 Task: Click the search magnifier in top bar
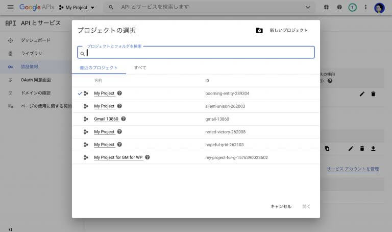[x=111, y=7]
